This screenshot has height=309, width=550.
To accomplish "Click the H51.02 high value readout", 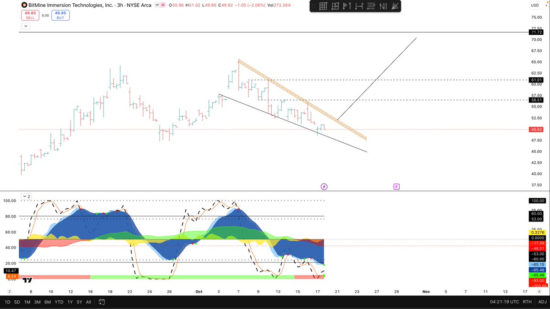I will pyautogui.click(x=192, y=5).
